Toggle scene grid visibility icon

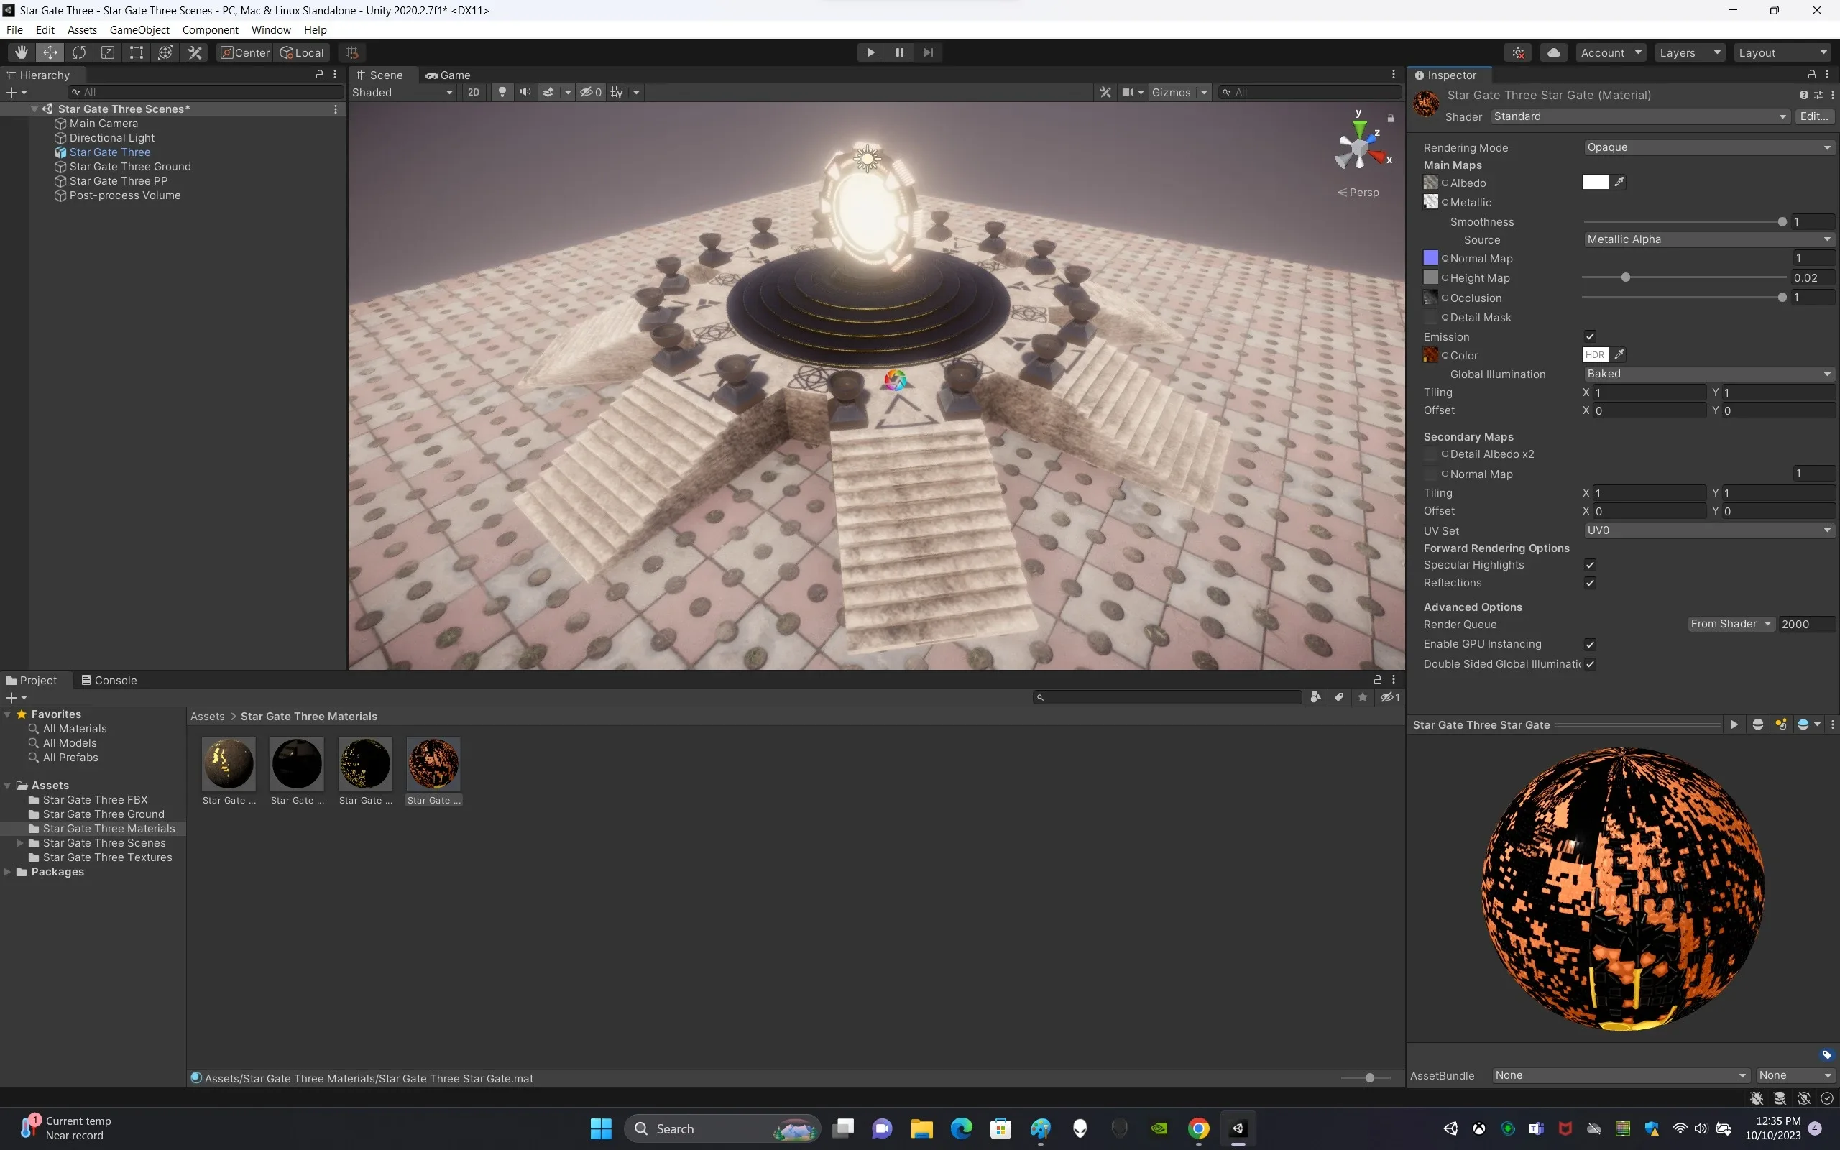[x=617, y=92]
